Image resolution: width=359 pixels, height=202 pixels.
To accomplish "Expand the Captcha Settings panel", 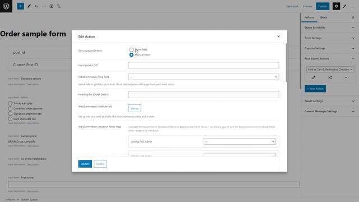I will tap(329, 48).
